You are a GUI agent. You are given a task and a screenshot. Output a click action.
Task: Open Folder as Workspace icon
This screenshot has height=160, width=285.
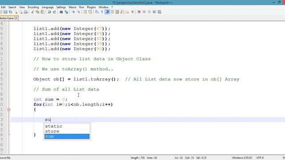pos(127,12)
